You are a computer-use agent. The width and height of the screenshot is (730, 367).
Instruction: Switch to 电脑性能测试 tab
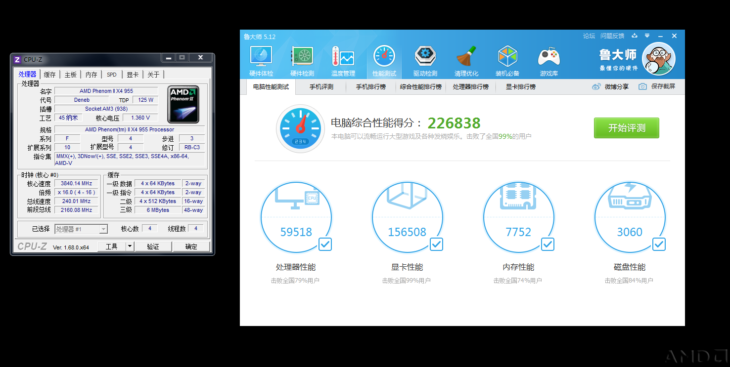(x=271, y=86)
